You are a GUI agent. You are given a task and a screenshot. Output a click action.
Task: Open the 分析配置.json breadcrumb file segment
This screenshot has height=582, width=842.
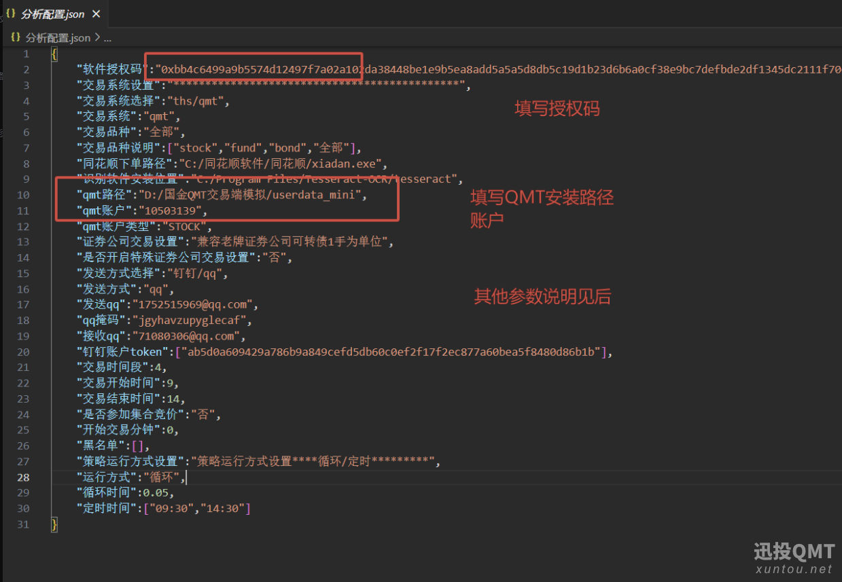[x=58, y=38]
